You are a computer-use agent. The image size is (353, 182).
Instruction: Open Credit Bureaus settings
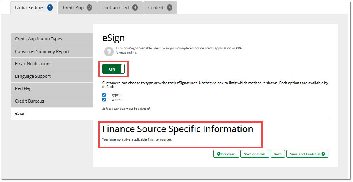click(x=52, y=101)
